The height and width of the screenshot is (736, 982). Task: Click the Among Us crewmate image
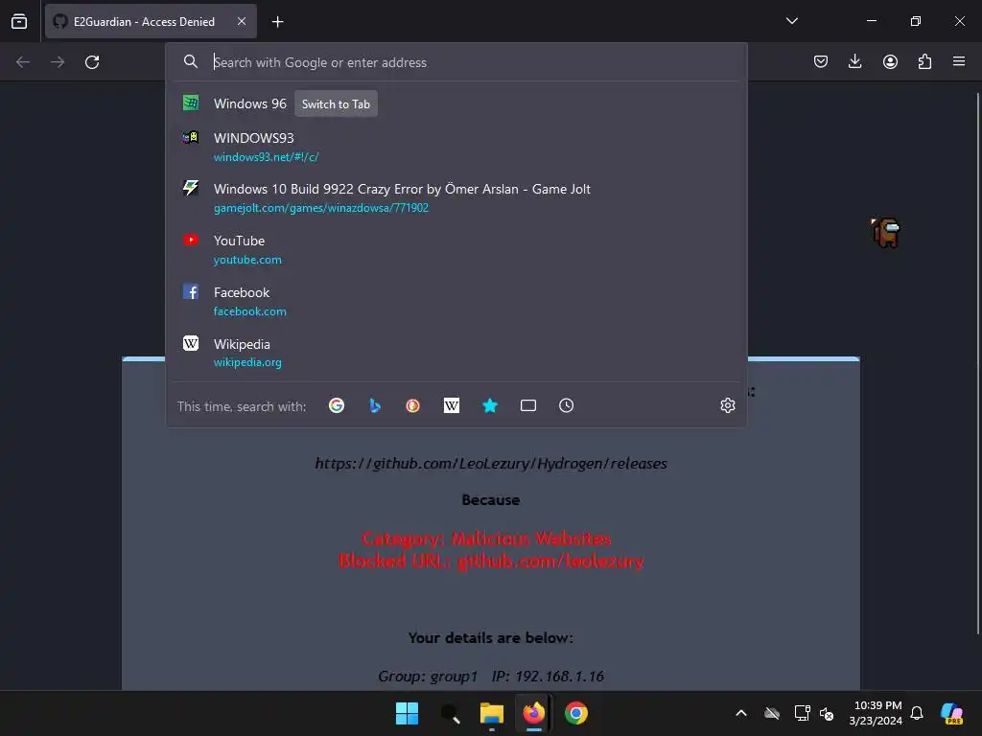[885, 232]
